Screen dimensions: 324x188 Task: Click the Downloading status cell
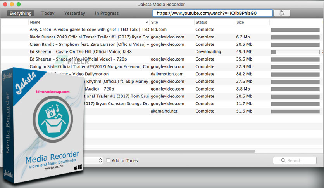(208, 52)
